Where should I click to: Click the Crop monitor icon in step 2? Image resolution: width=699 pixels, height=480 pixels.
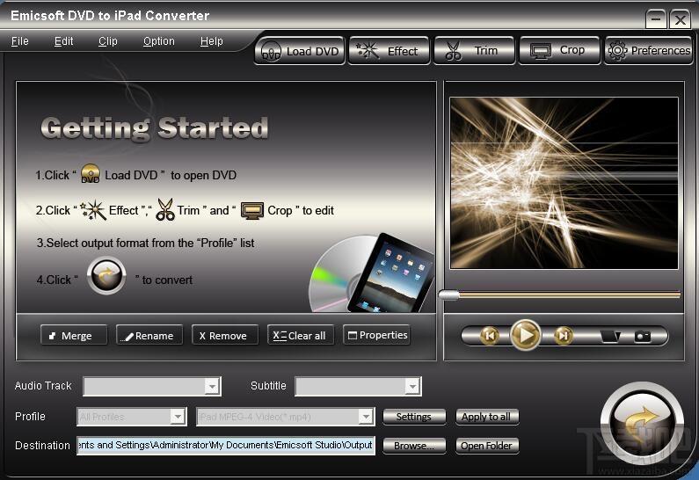(252, 210)
